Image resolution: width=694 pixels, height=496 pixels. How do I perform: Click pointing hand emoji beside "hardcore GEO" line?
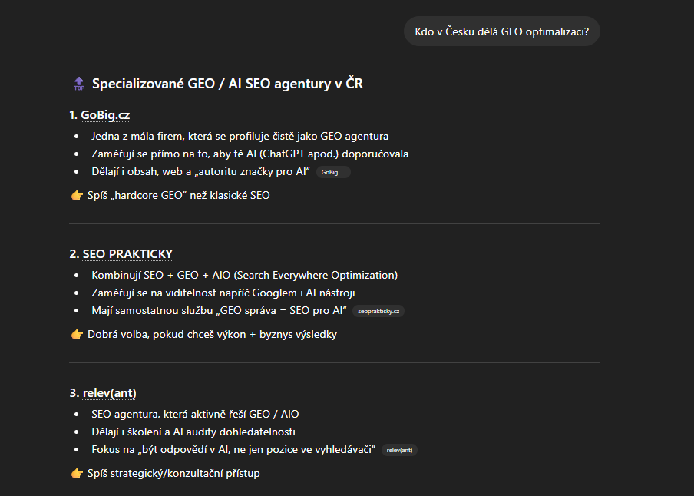pos(77,195)
